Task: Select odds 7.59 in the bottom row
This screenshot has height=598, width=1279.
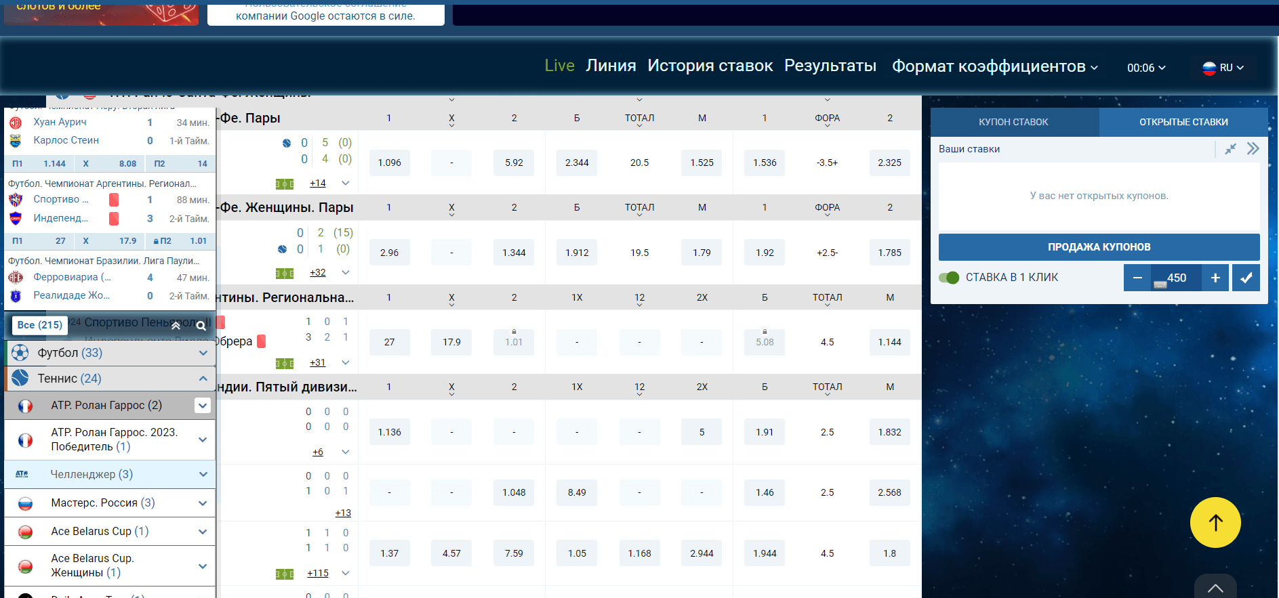Action: [514, 553]
